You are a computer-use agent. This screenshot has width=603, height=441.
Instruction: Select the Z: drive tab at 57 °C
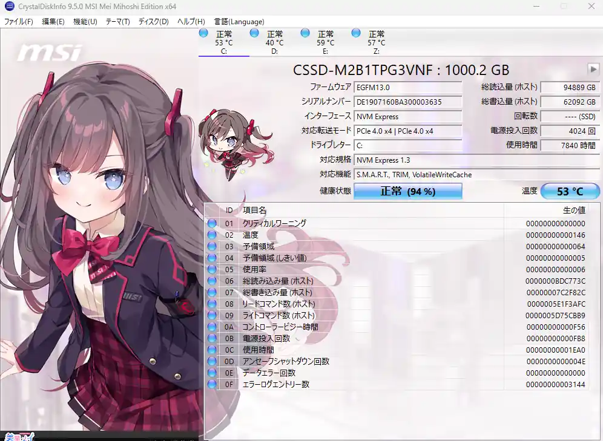coord(376,42)
